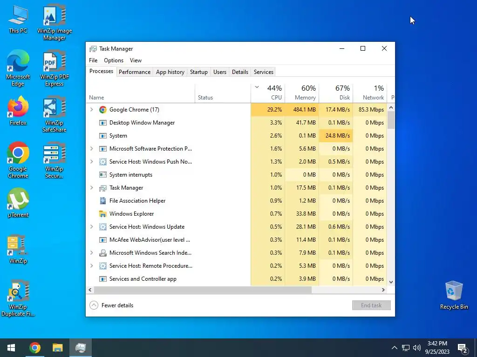The width and height of the screenshot is (477, 357).
Task: Click the Google Chrome process icon
Action: [x=103, y=110]
